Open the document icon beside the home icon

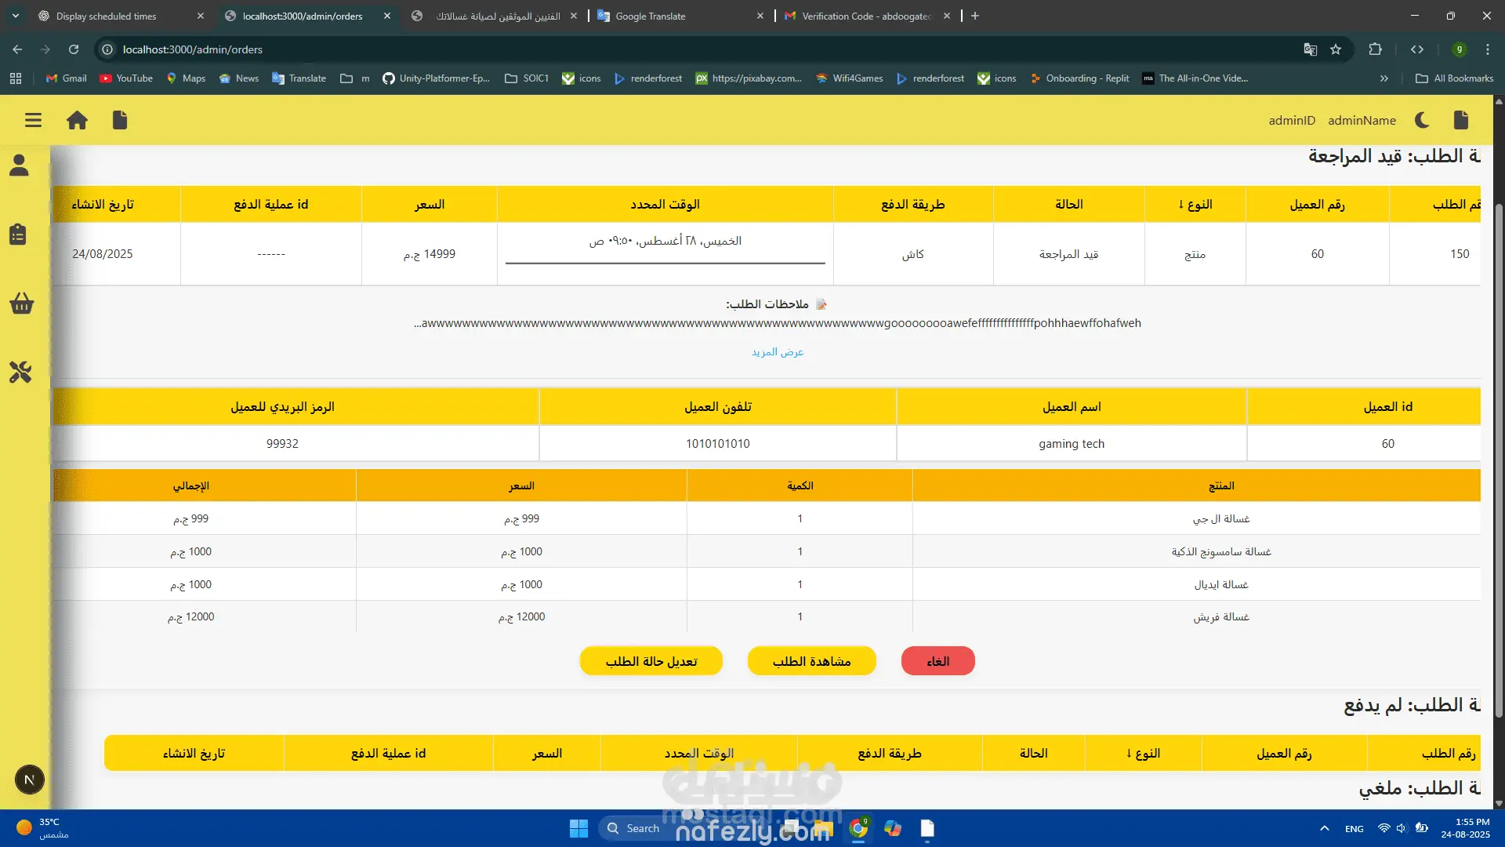pyautogui.click(x=120, y=120)
